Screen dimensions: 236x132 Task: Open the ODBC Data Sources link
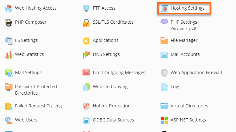114,120
